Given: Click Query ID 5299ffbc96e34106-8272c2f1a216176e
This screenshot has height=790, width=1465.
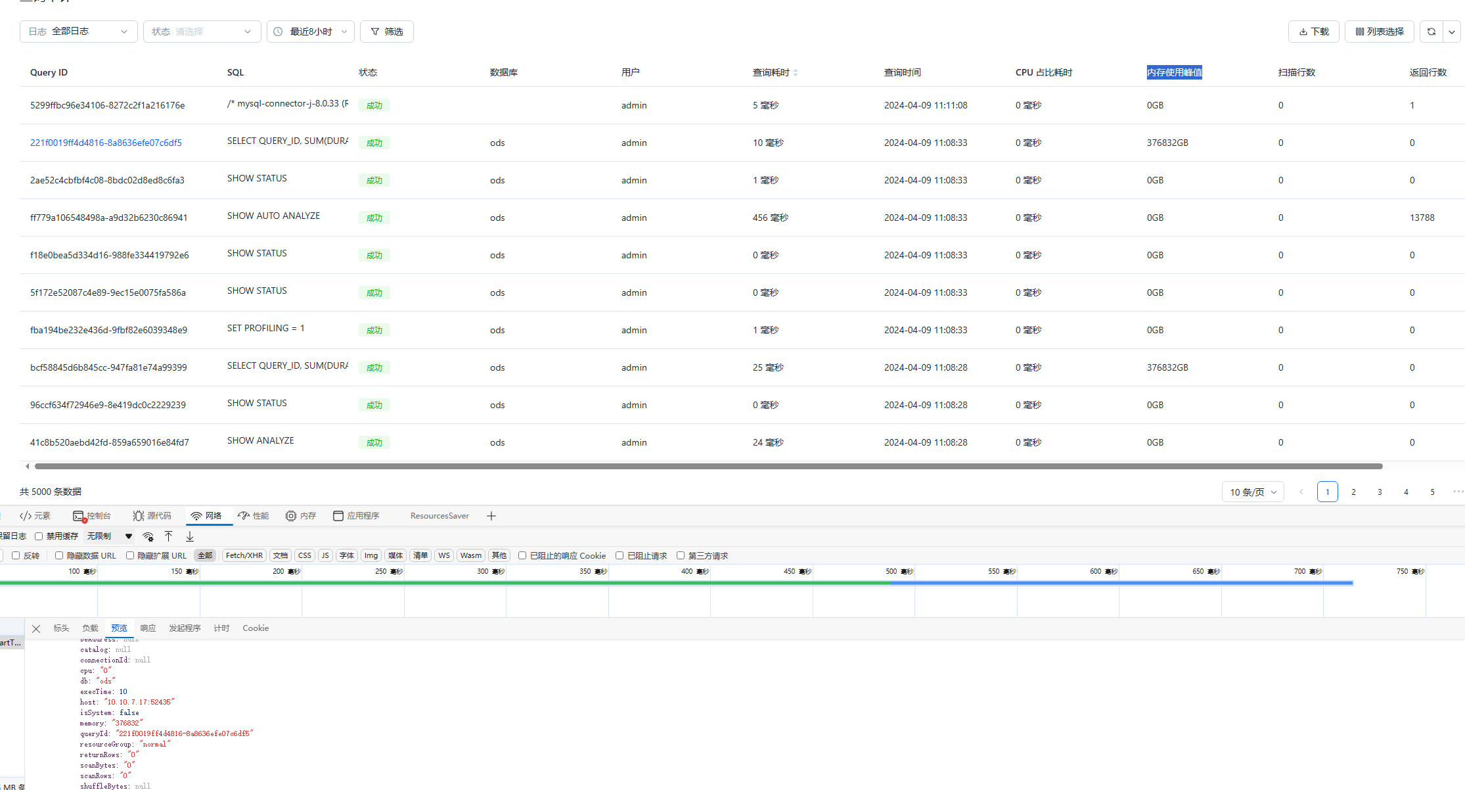Looking at the screenshot, I should pos(107,105).
